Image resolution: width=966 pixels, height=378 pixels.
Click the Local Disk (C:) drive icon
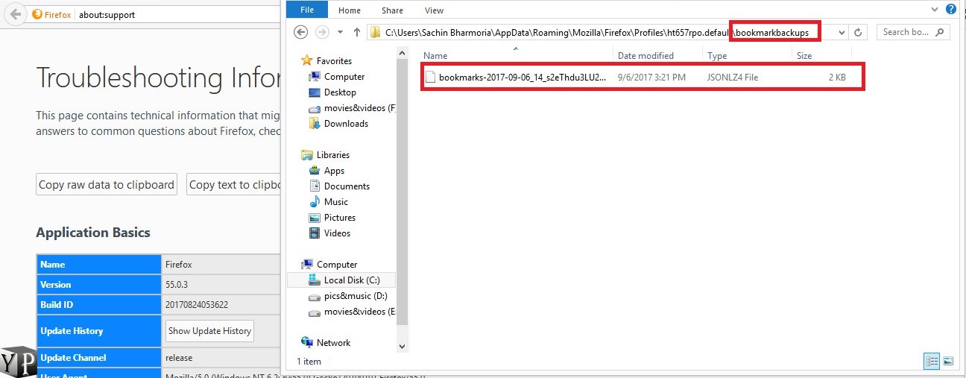(314, 280)
